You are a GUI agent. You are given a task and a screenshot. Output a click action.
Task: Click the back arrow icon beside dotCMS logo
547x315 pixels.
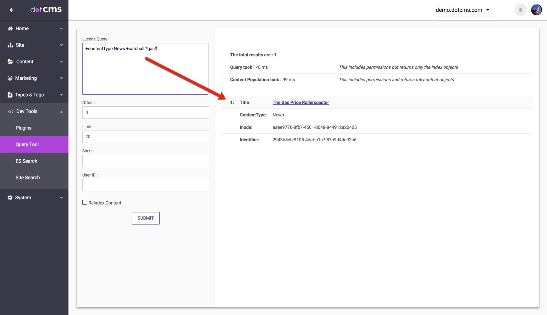(11, 10)
